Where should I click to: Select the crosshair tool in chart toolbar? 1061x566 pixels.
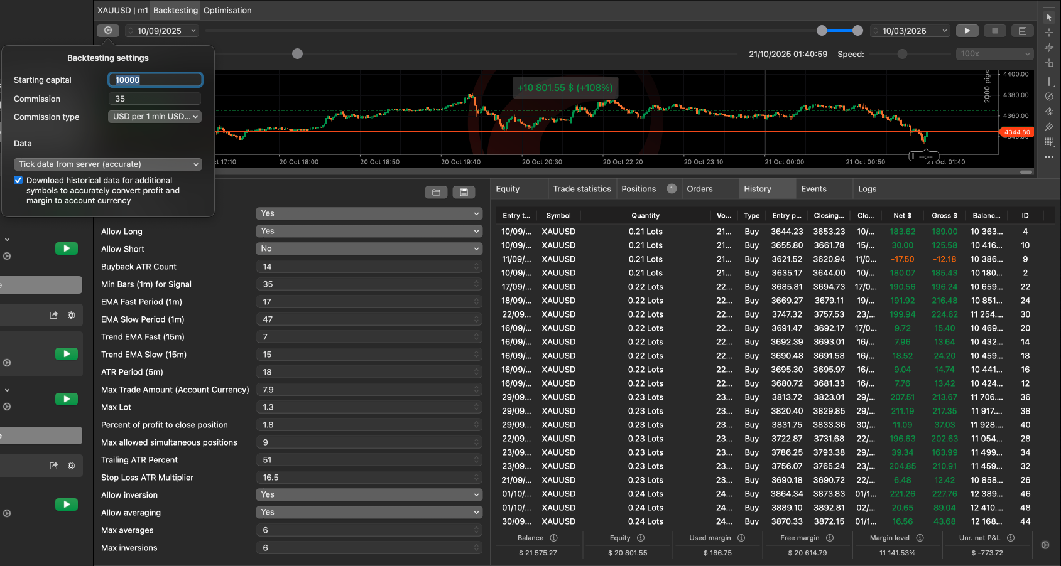click(x=1049, y=33)
